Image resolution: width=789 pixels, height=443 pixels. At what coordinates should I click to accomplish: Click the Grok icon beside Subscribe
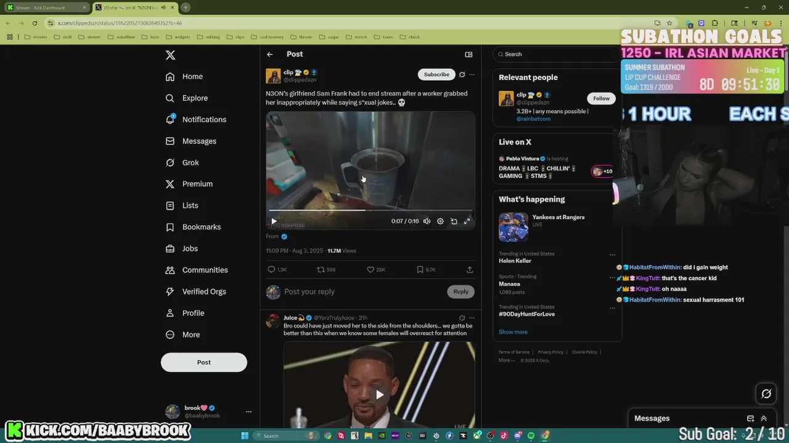462,74
